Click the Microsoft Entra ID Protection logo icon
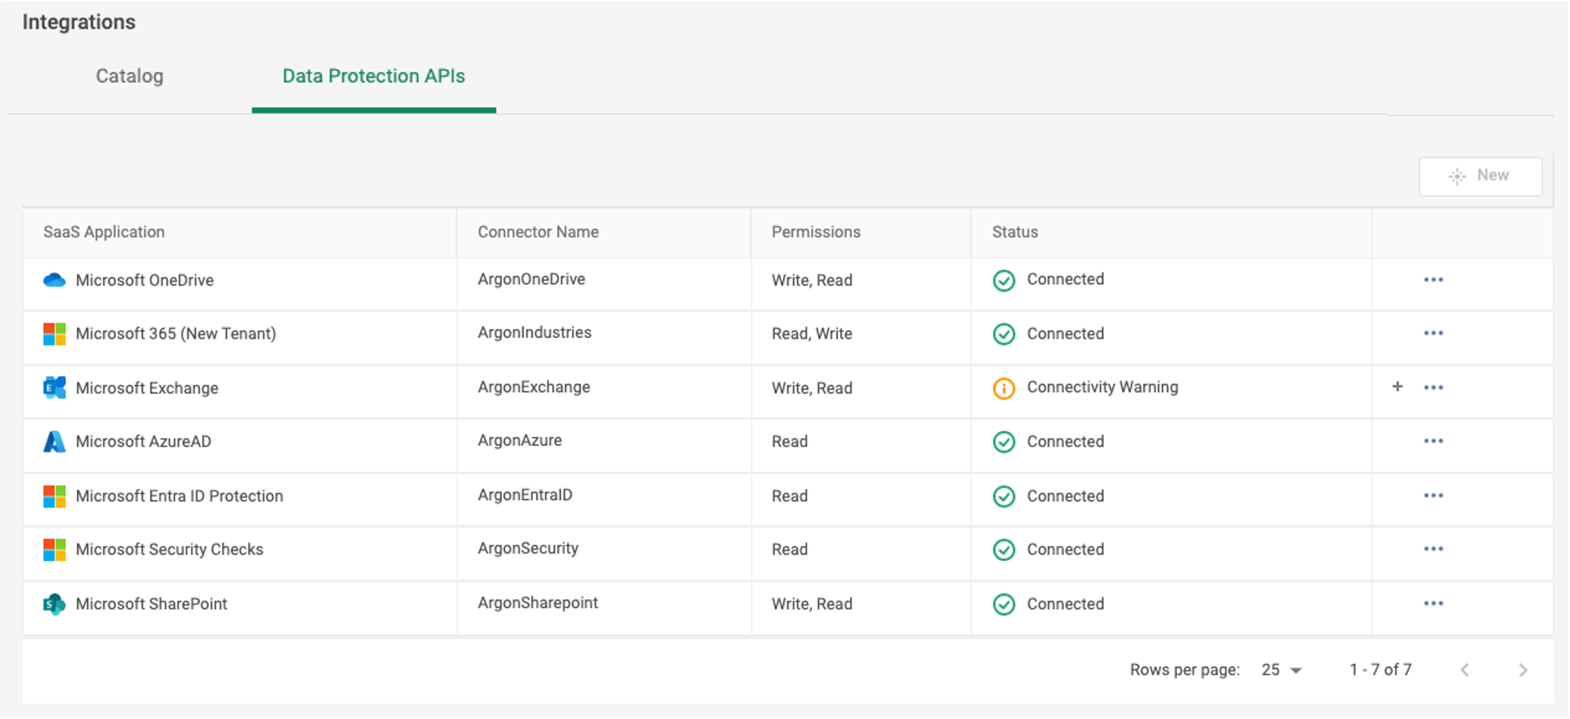The image size is (1570, 719). (x=54, y=497)
